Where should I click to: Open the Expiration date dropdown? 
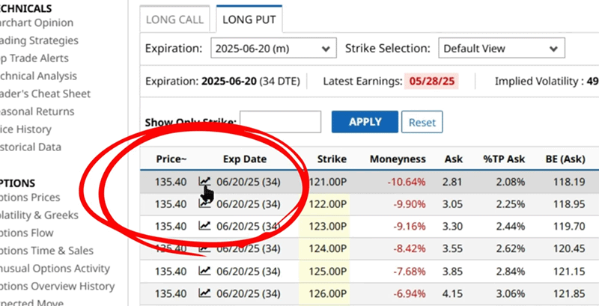[x=273, y=48]
